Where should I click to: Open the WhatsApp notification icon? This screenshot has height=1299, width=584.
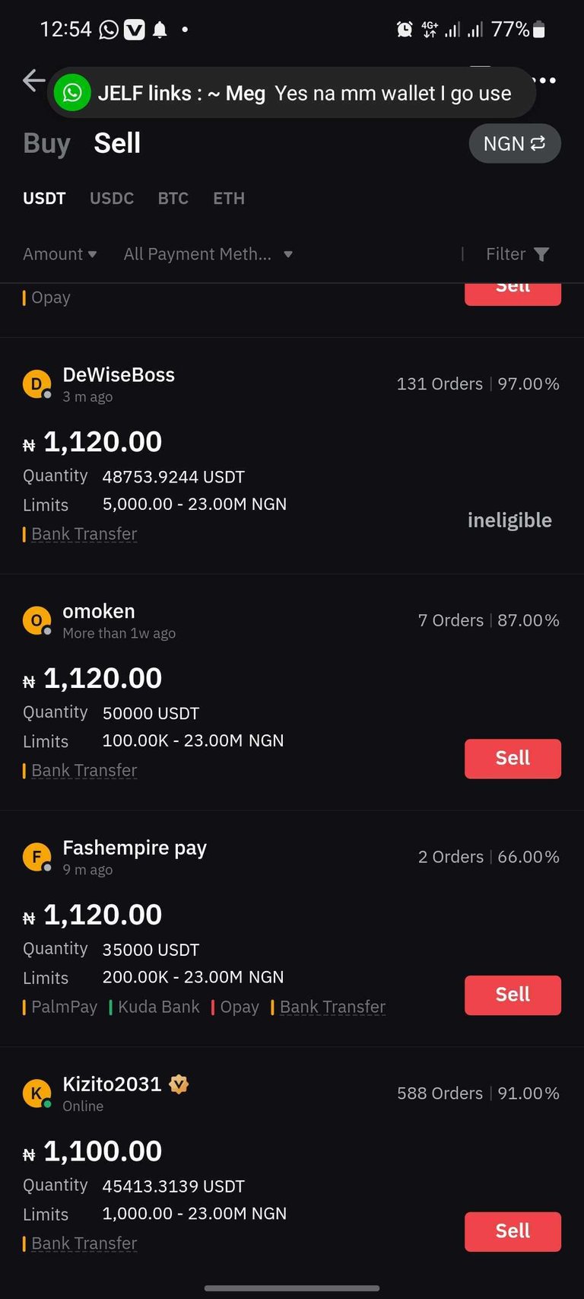[x=72, y=93]
